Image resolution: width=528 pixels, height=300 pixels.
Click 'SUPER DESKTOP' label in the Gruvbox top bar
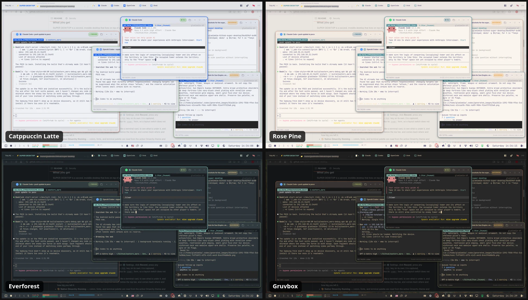tap(290, 156)
